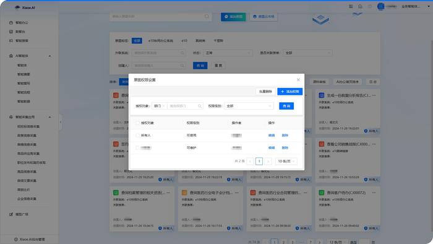This screenshot has height=244, width=433.
Task: Go to the previous page in the dialog pagination
Action: (x=250, y=161)
